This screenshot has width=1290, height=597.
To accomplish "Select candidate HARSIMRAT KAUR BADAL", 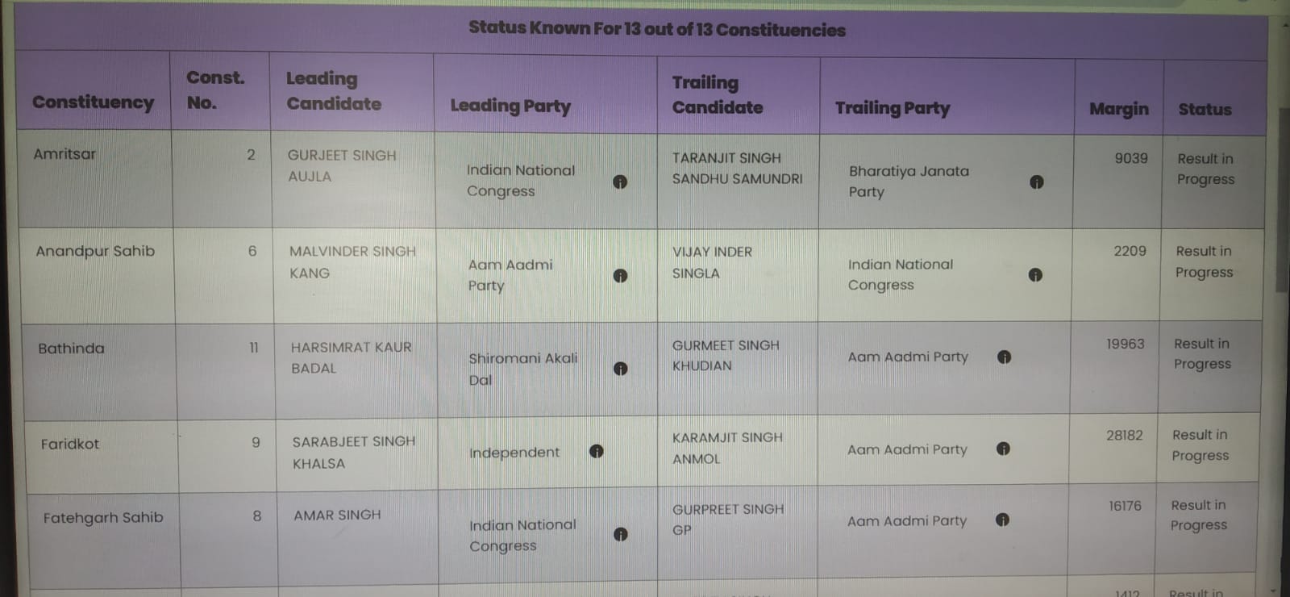I will click(x=351, y=357).
